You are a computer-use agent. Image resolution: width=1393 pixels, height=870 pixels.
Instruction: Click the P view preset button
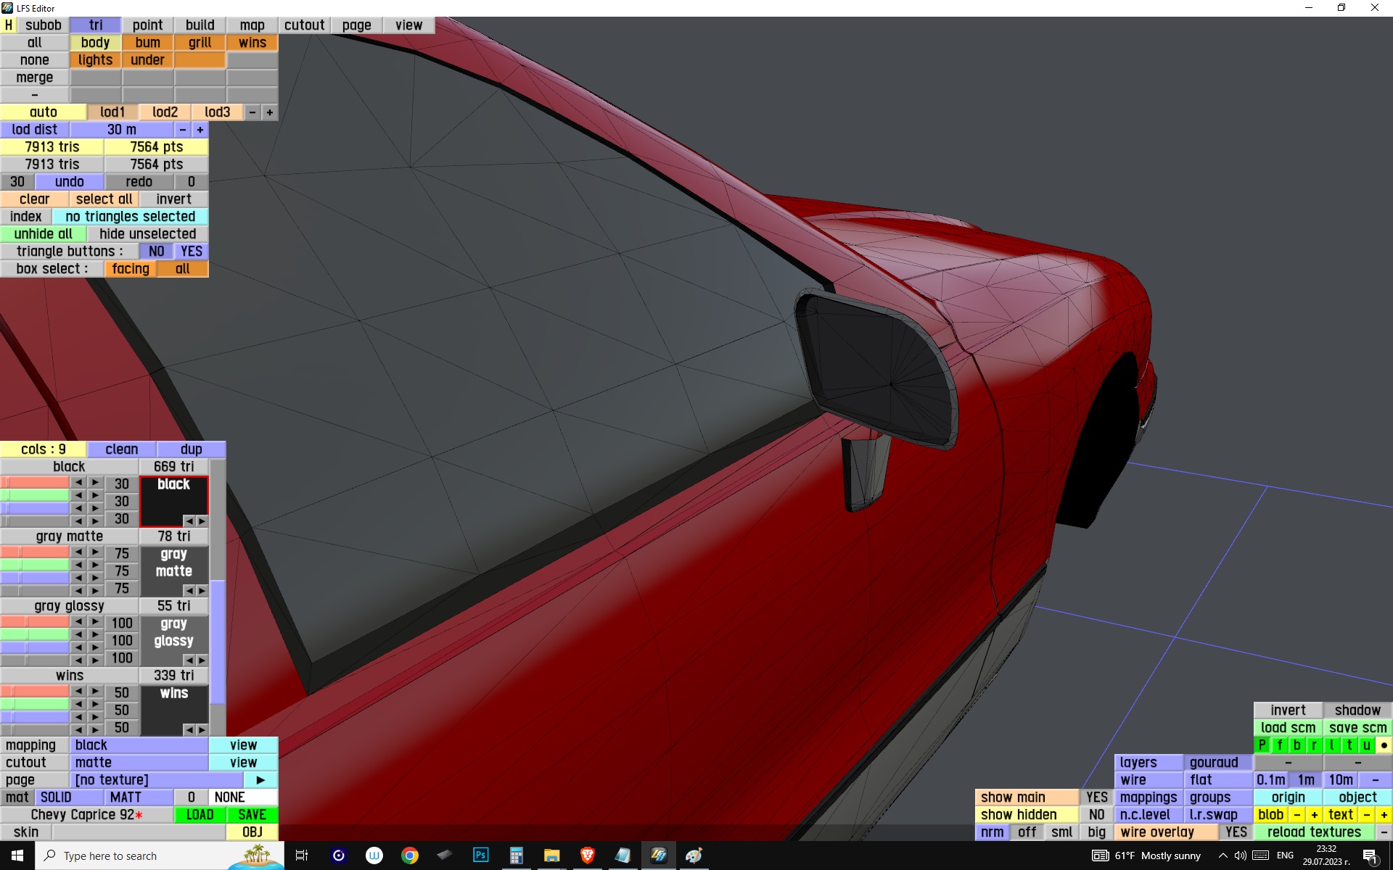click(x=1262, y=745)
